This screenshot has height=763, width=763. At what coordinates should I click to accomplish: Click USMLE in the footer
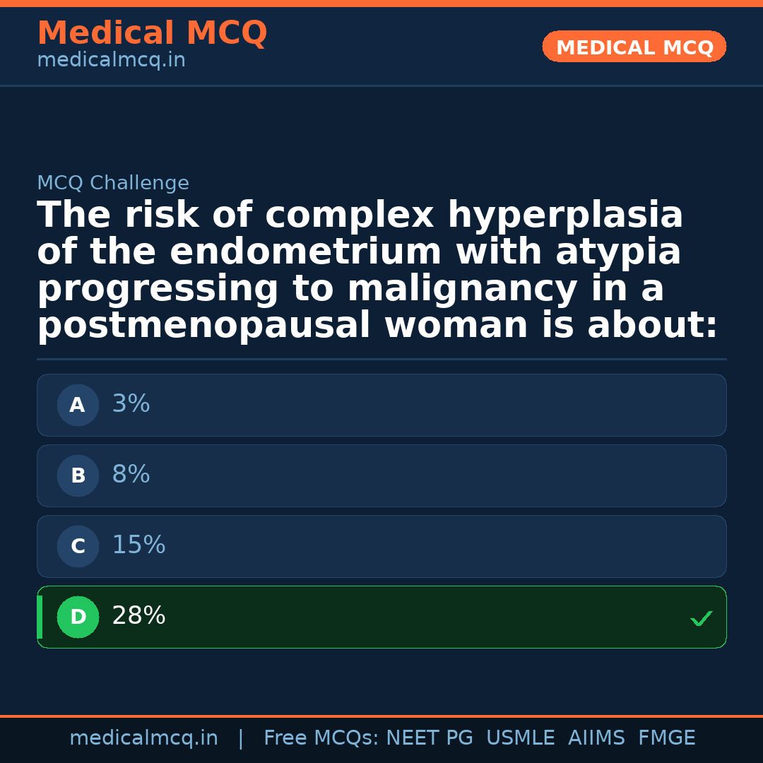[520, 738]
